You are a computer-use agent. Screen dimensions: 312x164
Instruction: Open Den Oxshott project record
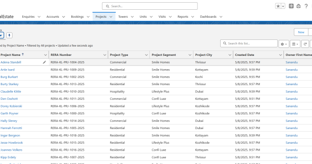click(x=9, y=99)
